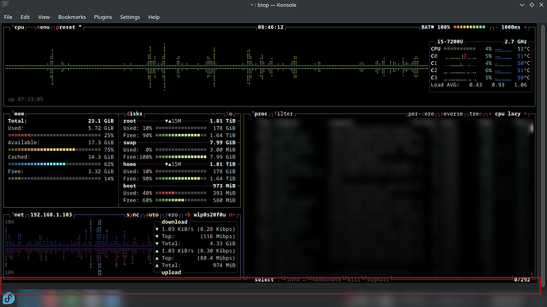
Task: Open the Settings menu
Action: pyautogui.click(x=130, y=17)
